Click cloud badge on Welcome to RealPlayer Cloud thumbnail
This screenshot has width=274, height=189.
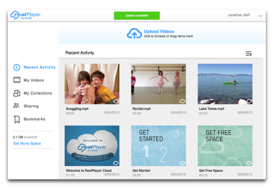(116, 163)
